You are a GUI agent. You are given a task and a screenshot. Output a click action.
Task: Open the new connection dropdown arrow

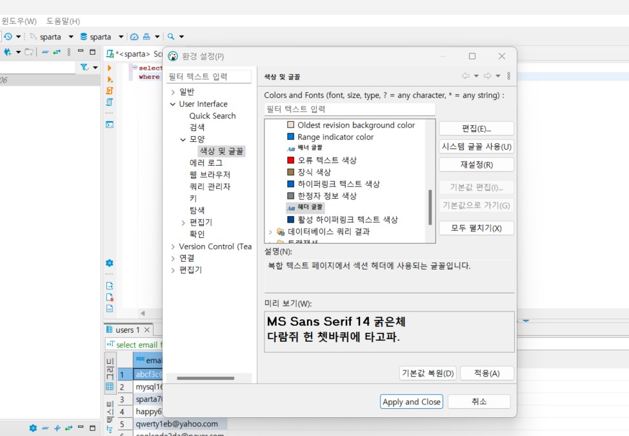pos(18,52)
